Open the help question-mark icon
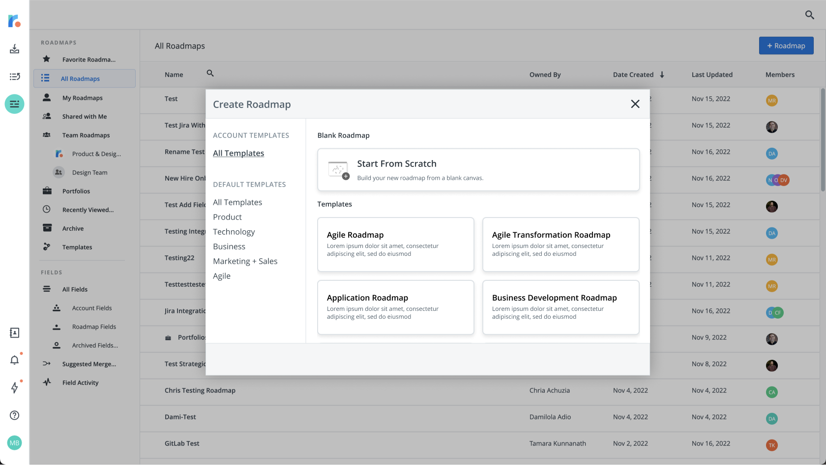This screenshot has width=826, height=465. [14, 415]
